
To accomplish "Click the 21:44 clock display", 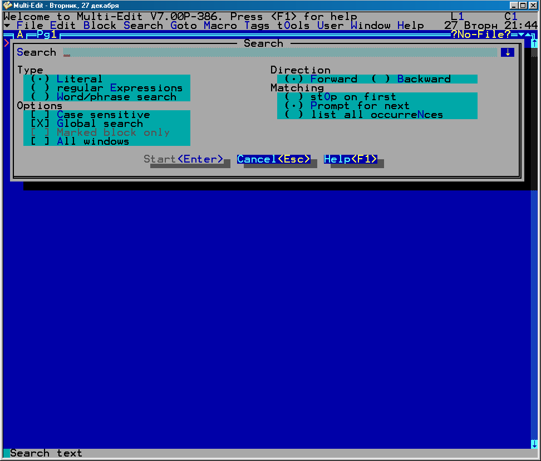I will (520, 26).
